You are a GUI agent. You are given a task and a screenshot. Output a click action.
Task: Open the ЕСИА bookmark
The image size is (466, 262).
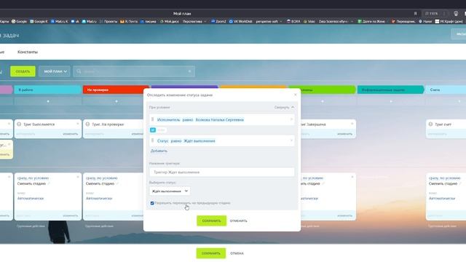(x=293, y=21)
